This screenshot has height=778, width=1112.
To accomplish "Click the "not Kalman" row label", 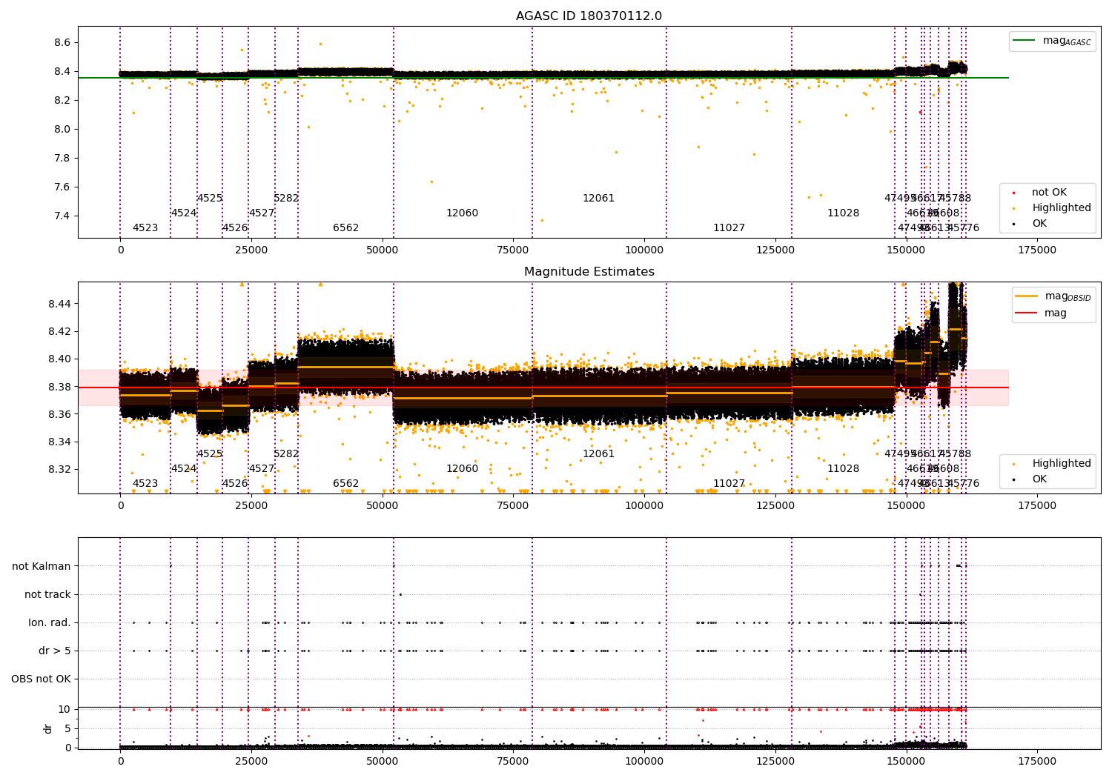I will pyautogui.click(x=42, y=567).
